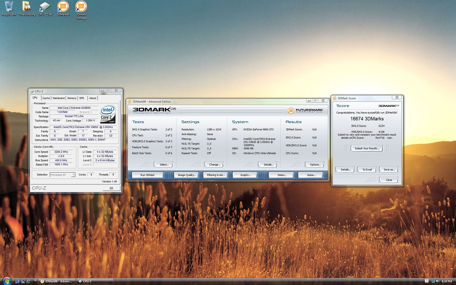Click the network status tray icon
Screen dimensions: 456x285
[x=433, y=281]
